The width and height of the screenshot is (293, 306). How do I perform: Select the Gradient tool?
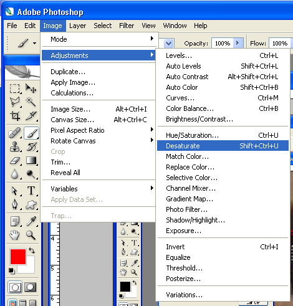pos(31,160)
